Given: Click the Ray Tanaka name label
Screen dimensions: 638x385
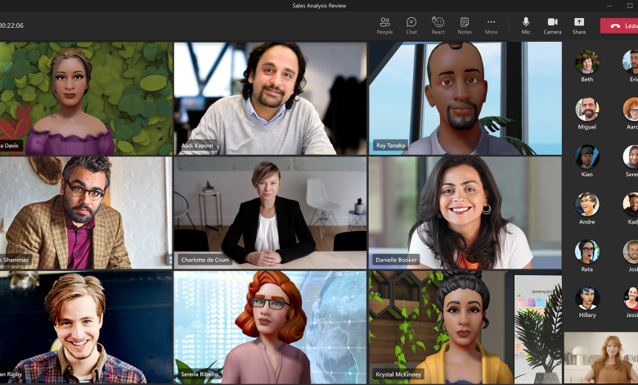Looking at the screenshot, I should click(x=390, y=145).
